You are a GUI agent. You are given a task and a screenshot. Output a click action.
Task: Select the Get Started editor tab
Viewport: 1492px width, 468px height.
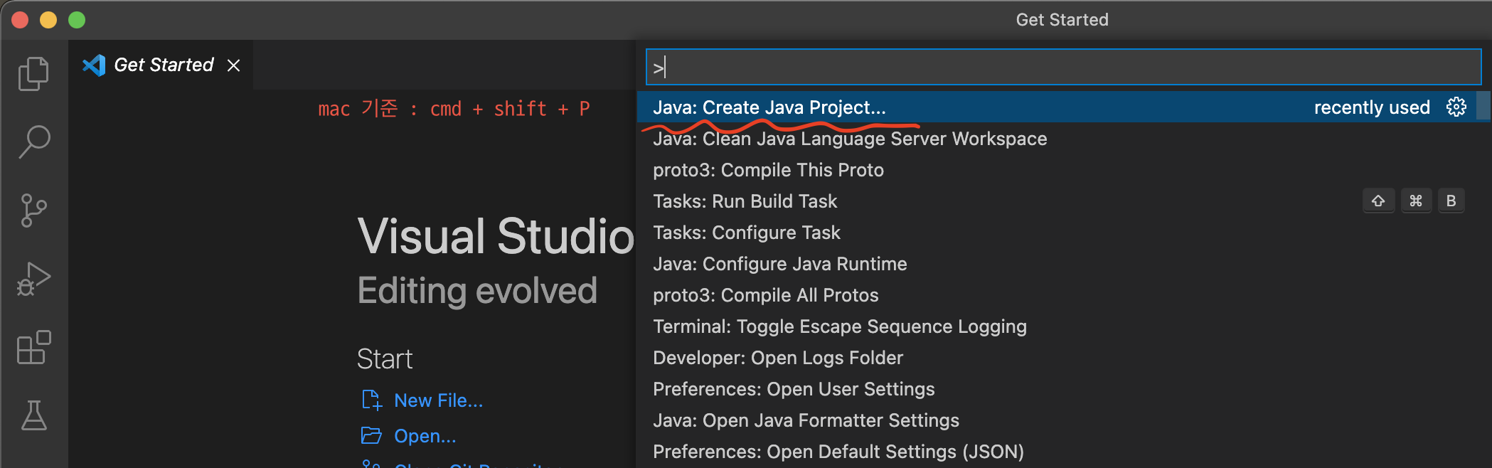click(x=163, y=65)
